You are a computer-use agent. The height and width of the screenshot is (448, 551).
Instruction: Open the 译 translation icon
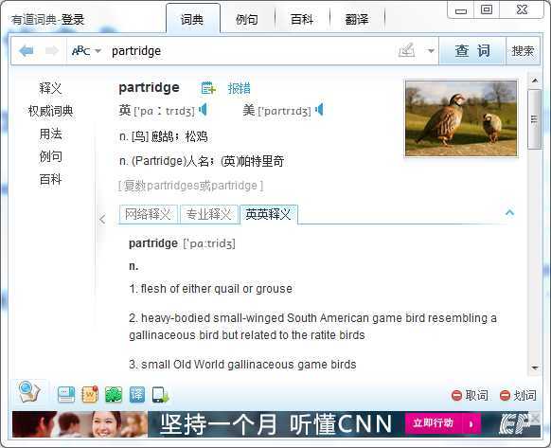[137, 395]
